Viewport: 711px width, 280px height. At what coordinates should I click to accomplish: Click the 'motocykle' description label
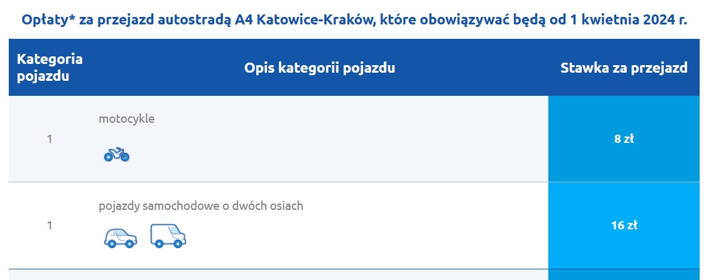126,118
